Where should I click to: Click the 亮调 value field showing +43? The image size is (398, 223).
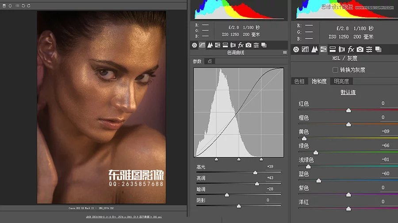(x=270, y=178)
